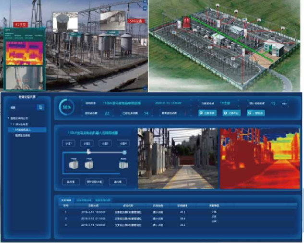Image resolution: width=304 pixels, height=243 pixels.
Task: Click the magnifier search icon in the device list
Action: point(41,107)
